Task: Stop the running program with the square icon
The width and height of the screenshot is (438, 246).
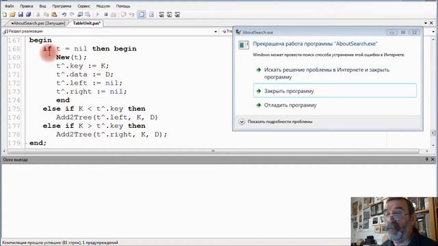Action: pos(105,14)
